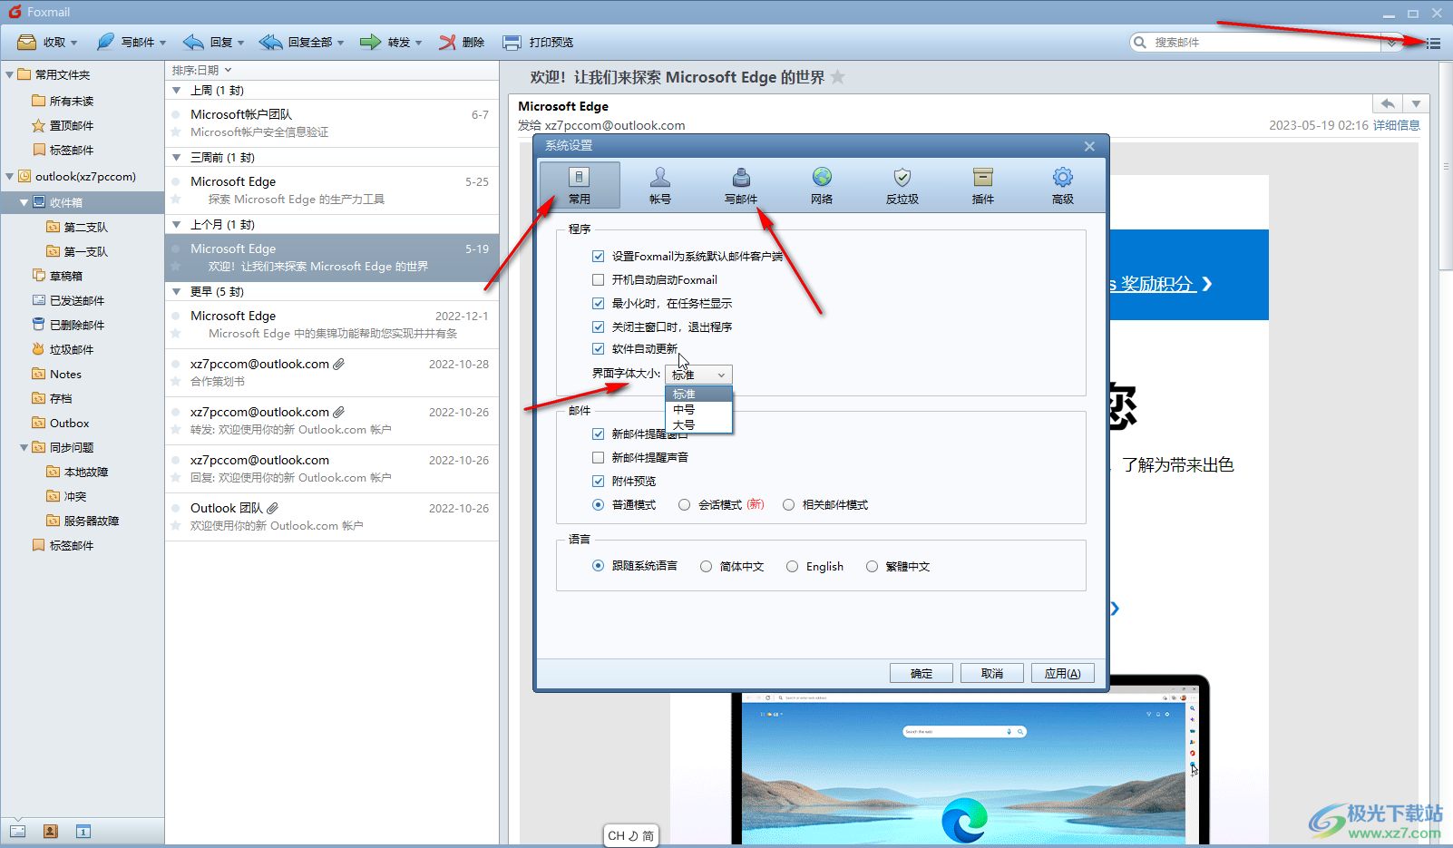Open 打印预览 print preview
The height and width of the screenshot is (848, 1453).
click(538, 42)
